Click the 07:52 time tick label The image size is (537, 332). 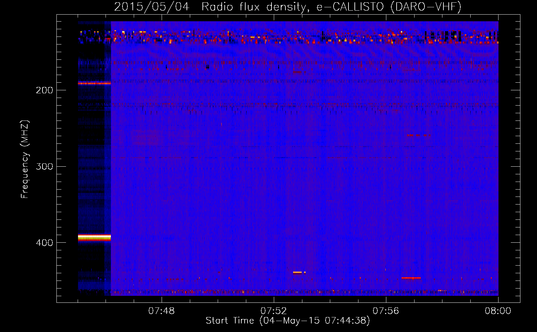pos(274,311)
